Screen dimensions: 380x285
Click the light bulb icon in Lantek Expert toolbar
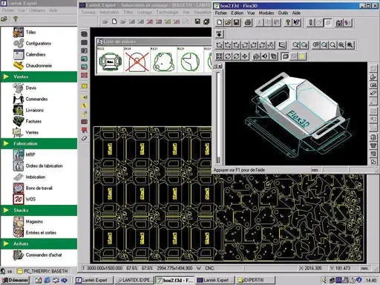(16, 19)
